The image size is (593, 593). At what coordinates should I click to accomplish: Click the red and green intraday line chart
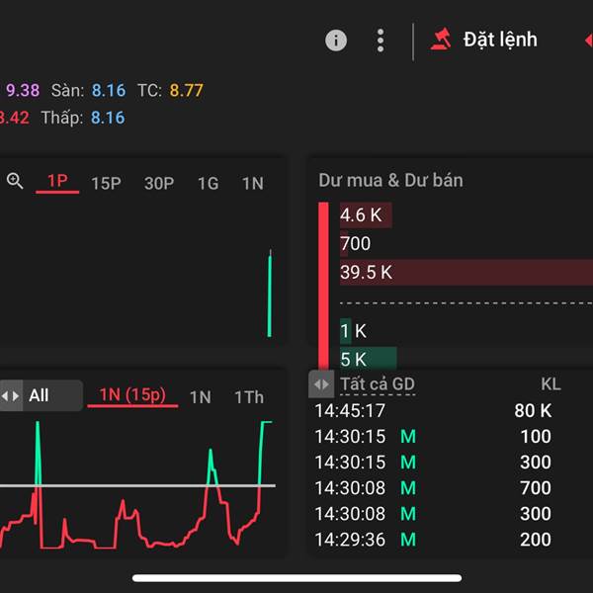(137, 485)
